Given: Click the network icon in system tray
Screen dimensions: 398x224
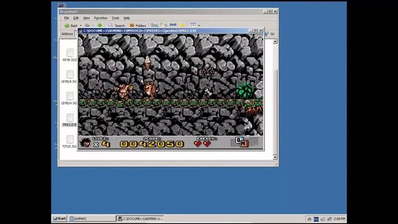Looking at the screenshot, I should [330, 219].
